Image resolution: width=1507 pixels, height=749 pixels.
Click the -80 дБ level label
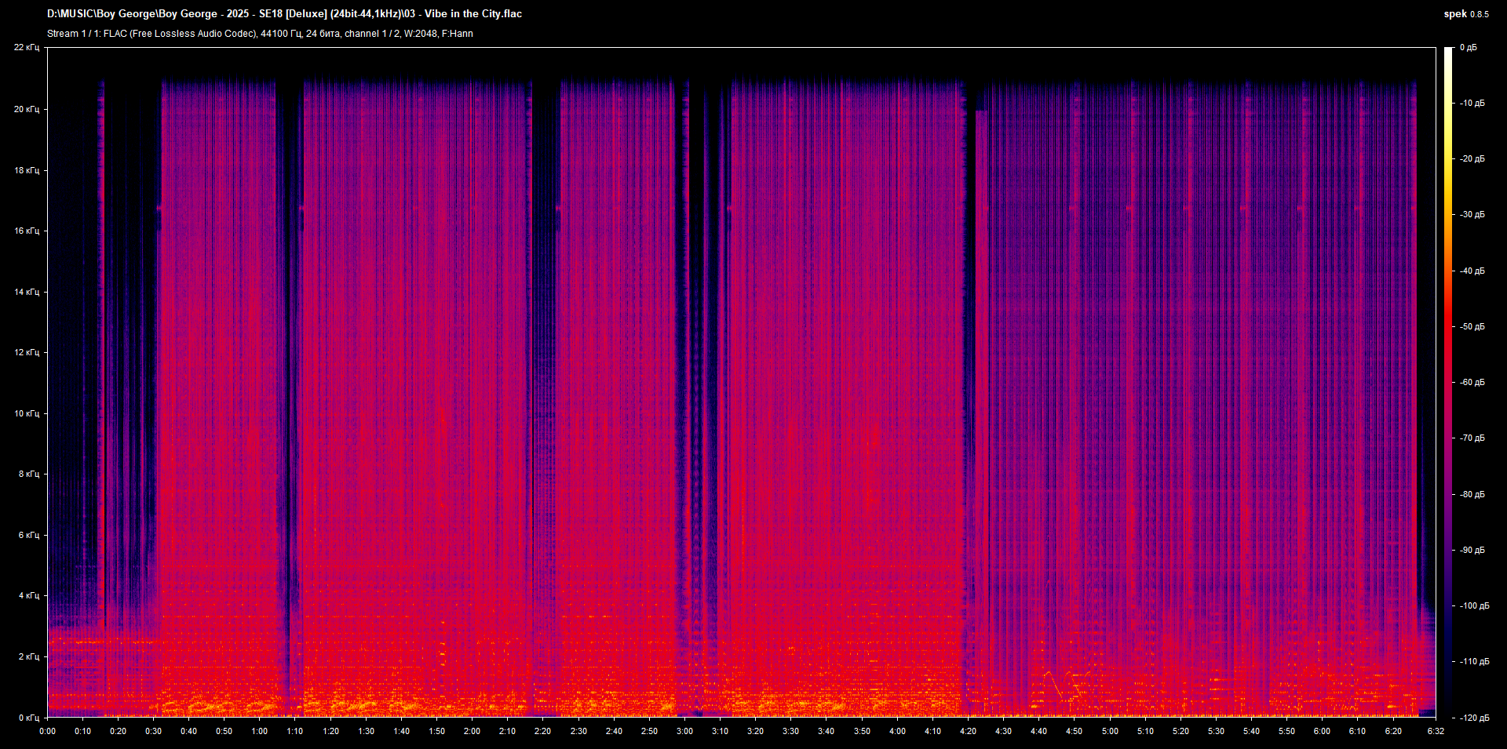coord(1472,495)
